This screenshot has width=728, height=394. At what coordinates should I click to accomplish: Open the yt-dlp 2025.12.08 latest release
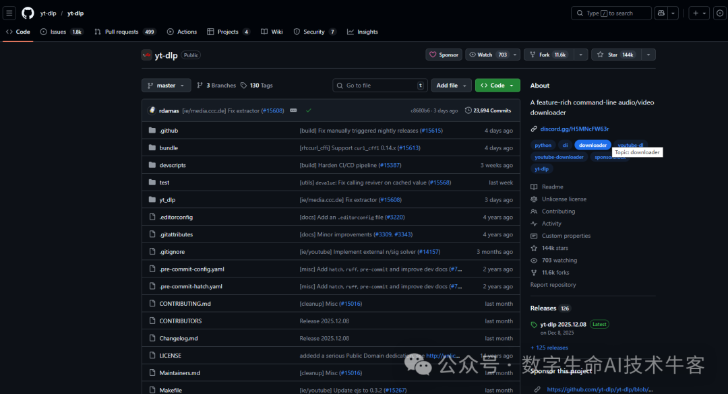(x=563, y=325)
